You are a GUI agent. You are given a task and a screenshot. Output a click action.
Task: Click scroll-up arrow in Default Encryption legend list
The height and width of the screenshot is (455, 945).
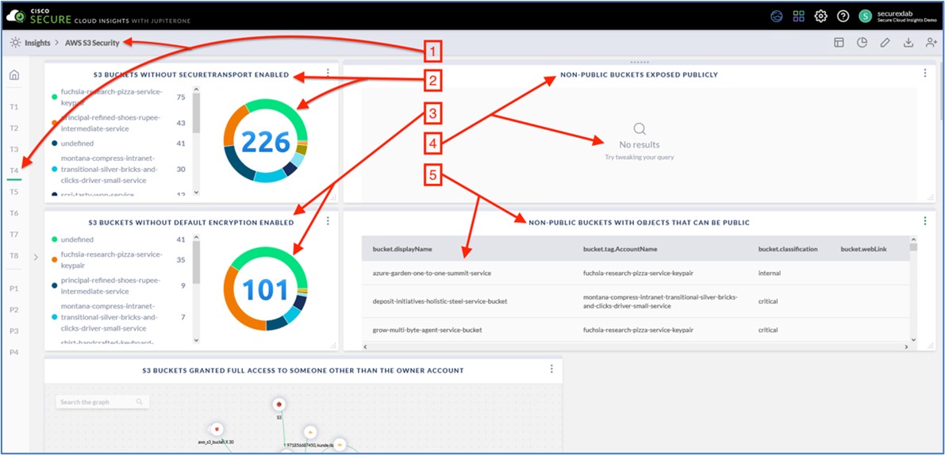(196, 239)
